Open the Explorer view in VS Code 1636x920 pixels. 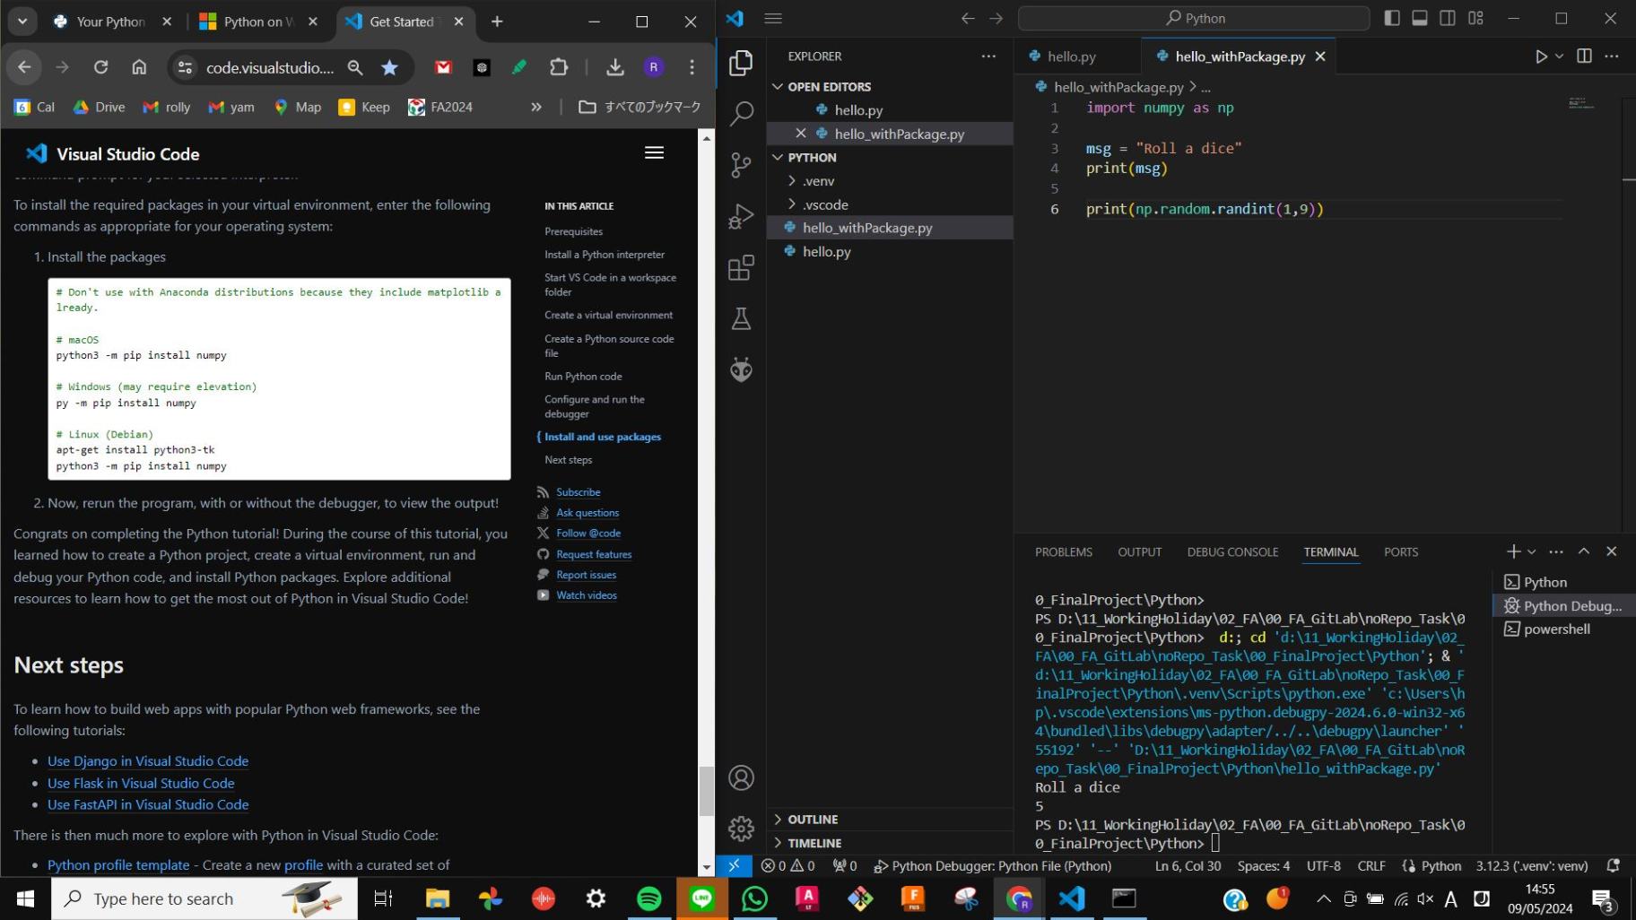click(x=741, y=63)
